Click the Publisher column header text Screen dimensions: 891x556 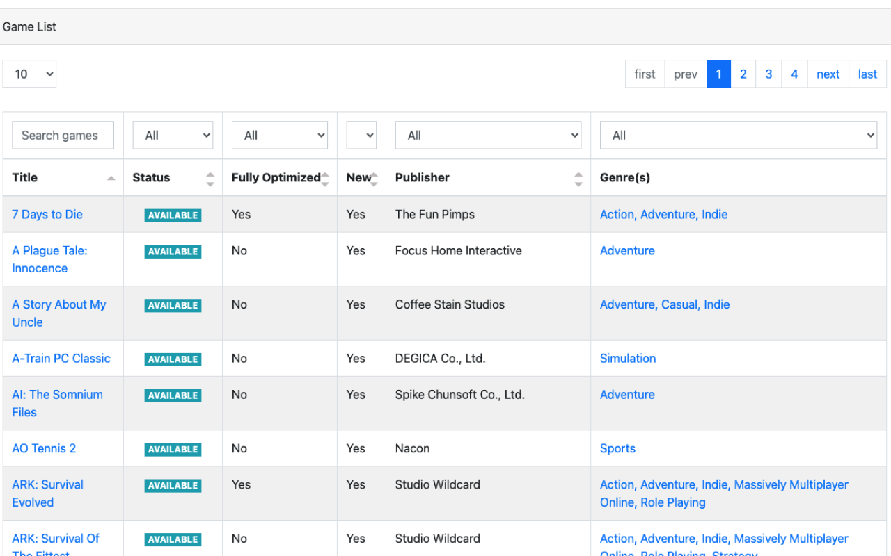pos(423,177)
